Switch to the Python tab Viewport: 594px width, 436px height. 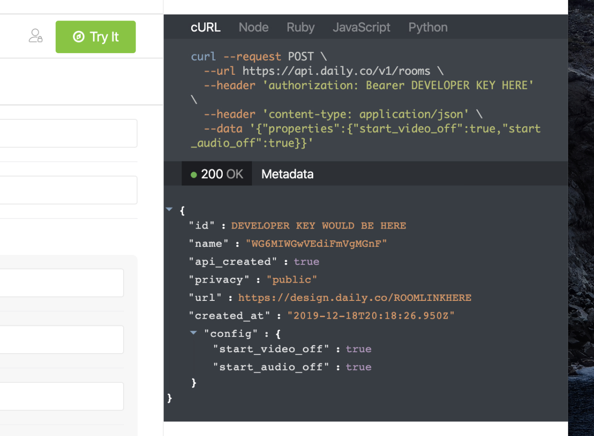(x=428, y=27)
